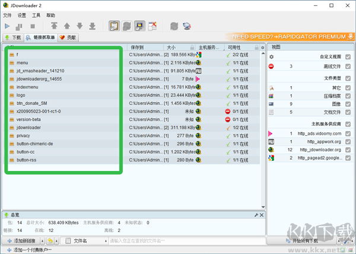The height and width of the screenshot is (254, 356).
Task: Toggle the 离线文件 checkbox
Action: 348,66
